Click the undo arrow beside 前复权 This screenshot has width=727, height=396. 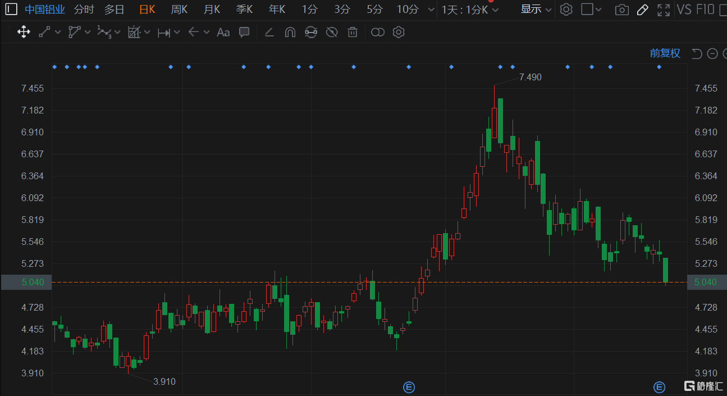pyautogui.click(x=697, y=53)
